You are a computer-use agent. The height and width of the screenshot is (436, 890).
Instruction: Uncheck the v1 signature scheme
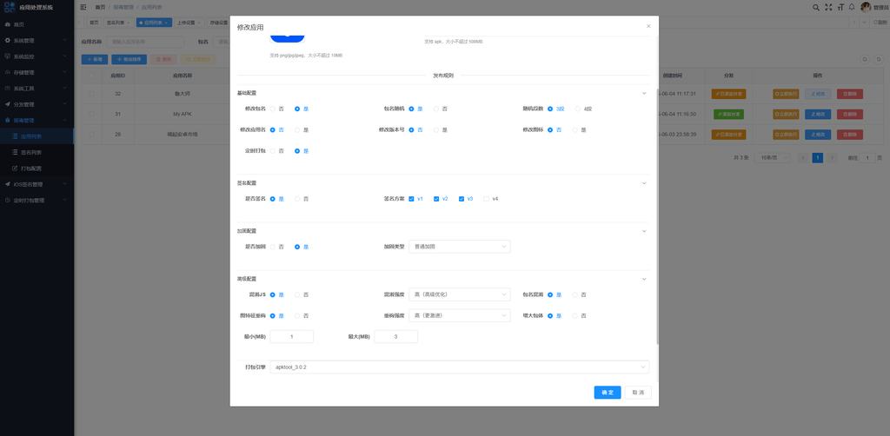point(411,199)
